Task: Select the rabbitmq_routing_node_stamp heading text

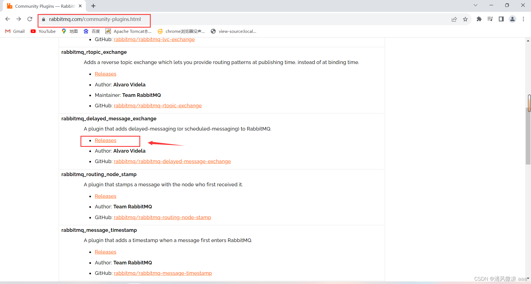Action: [x=99, y=174]
